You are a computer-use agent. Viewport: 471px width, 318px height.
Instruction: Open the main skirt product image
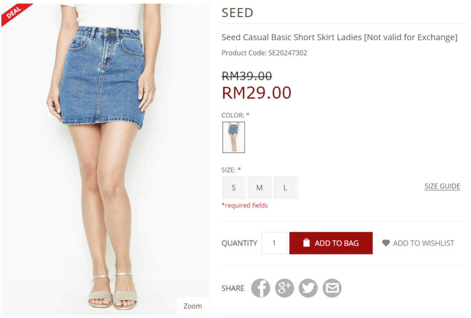[x=105, y=160]
